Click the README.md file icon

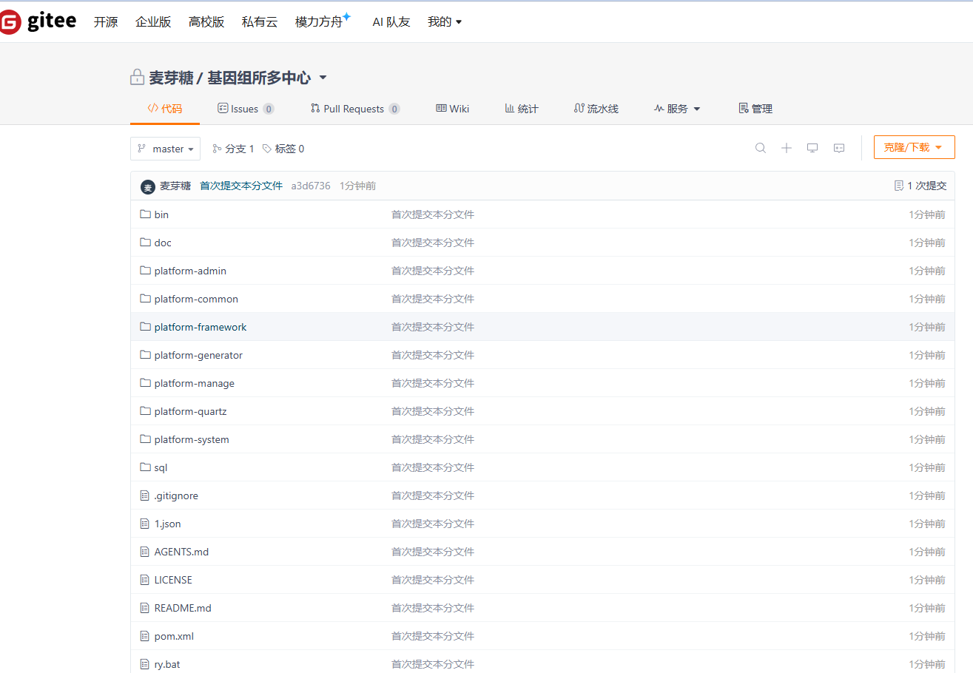point(145,608)
